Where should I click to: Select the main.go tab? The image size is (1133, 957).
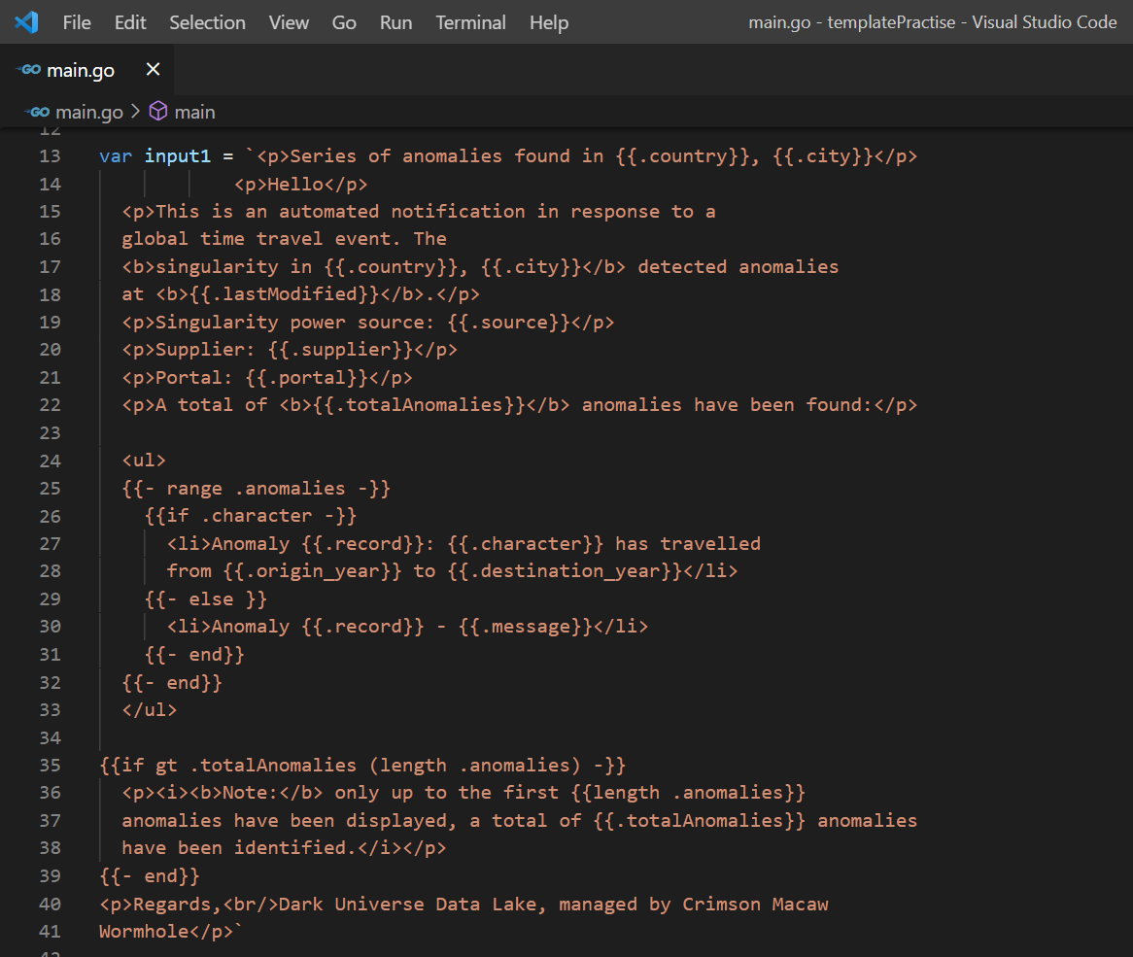coord(83,69)
